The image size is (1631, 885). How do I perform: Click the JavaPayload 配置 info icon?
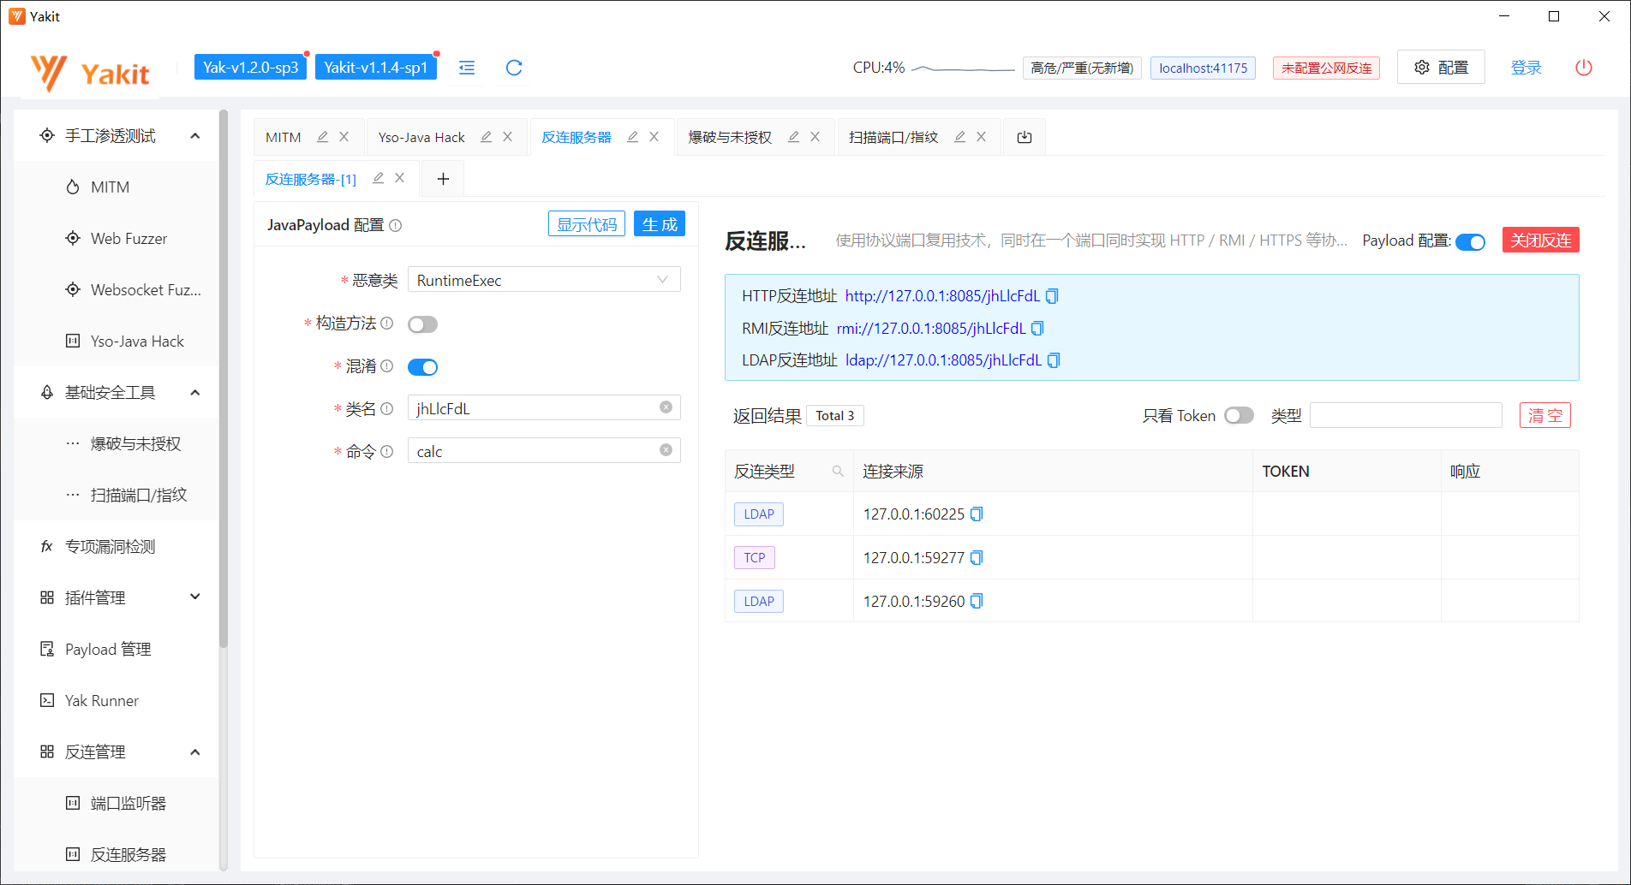pos(395,225)
